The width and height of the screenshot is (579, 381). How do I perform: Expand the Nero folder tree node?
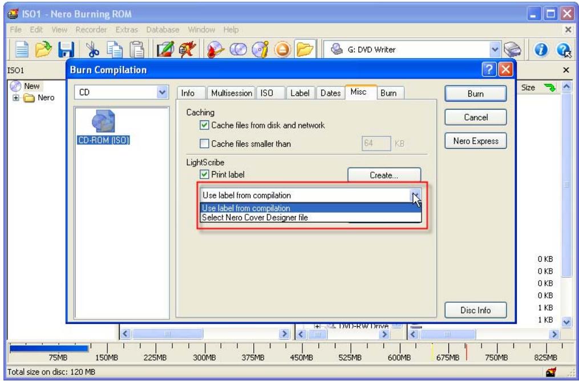pyautogui.click(x=16, y=98)
